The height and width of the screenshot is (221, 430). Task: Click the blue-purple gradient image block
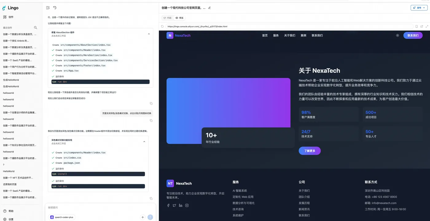(x=228, y=111)
